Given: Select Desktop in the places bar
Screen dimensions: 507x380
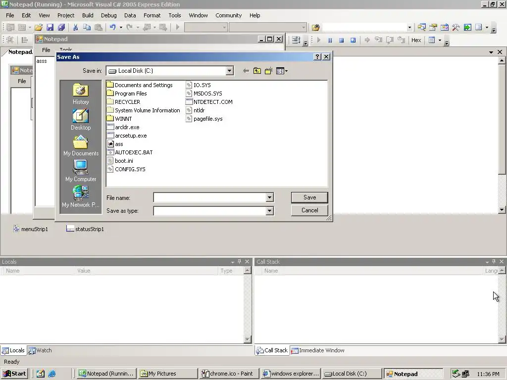Looking at the screenshot, I should (x=81, y=120).
